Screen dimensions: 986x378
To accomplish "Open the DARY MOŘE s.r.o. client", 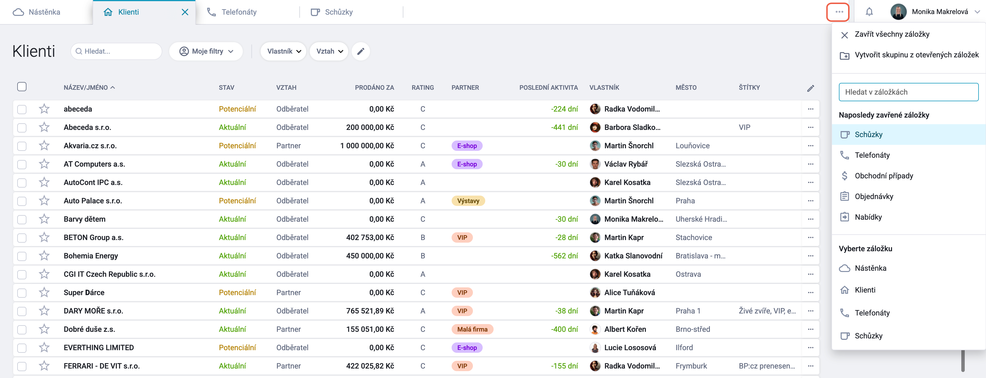I will click(x=93, y=311).
